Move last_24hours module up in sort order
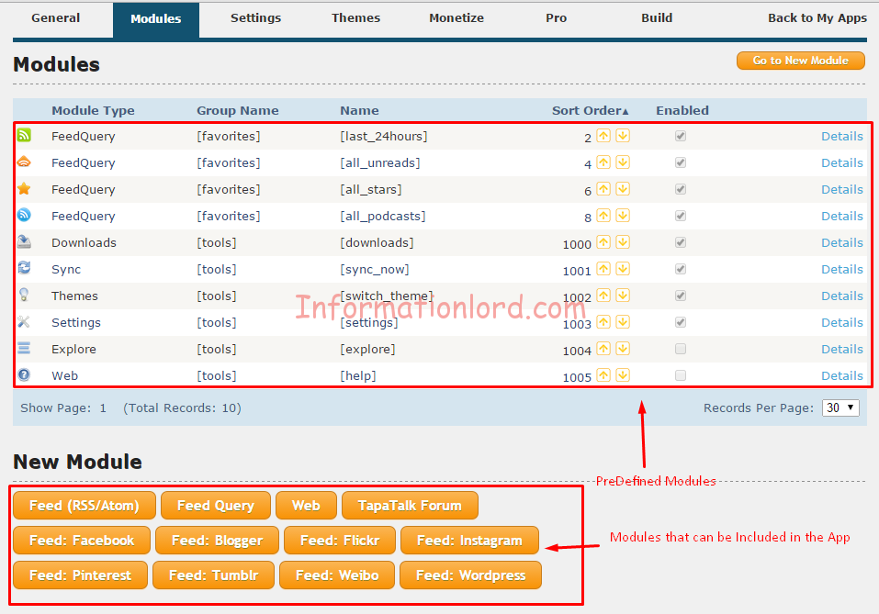The height and width of the screenshot is (614, 879). coord(603,136)
